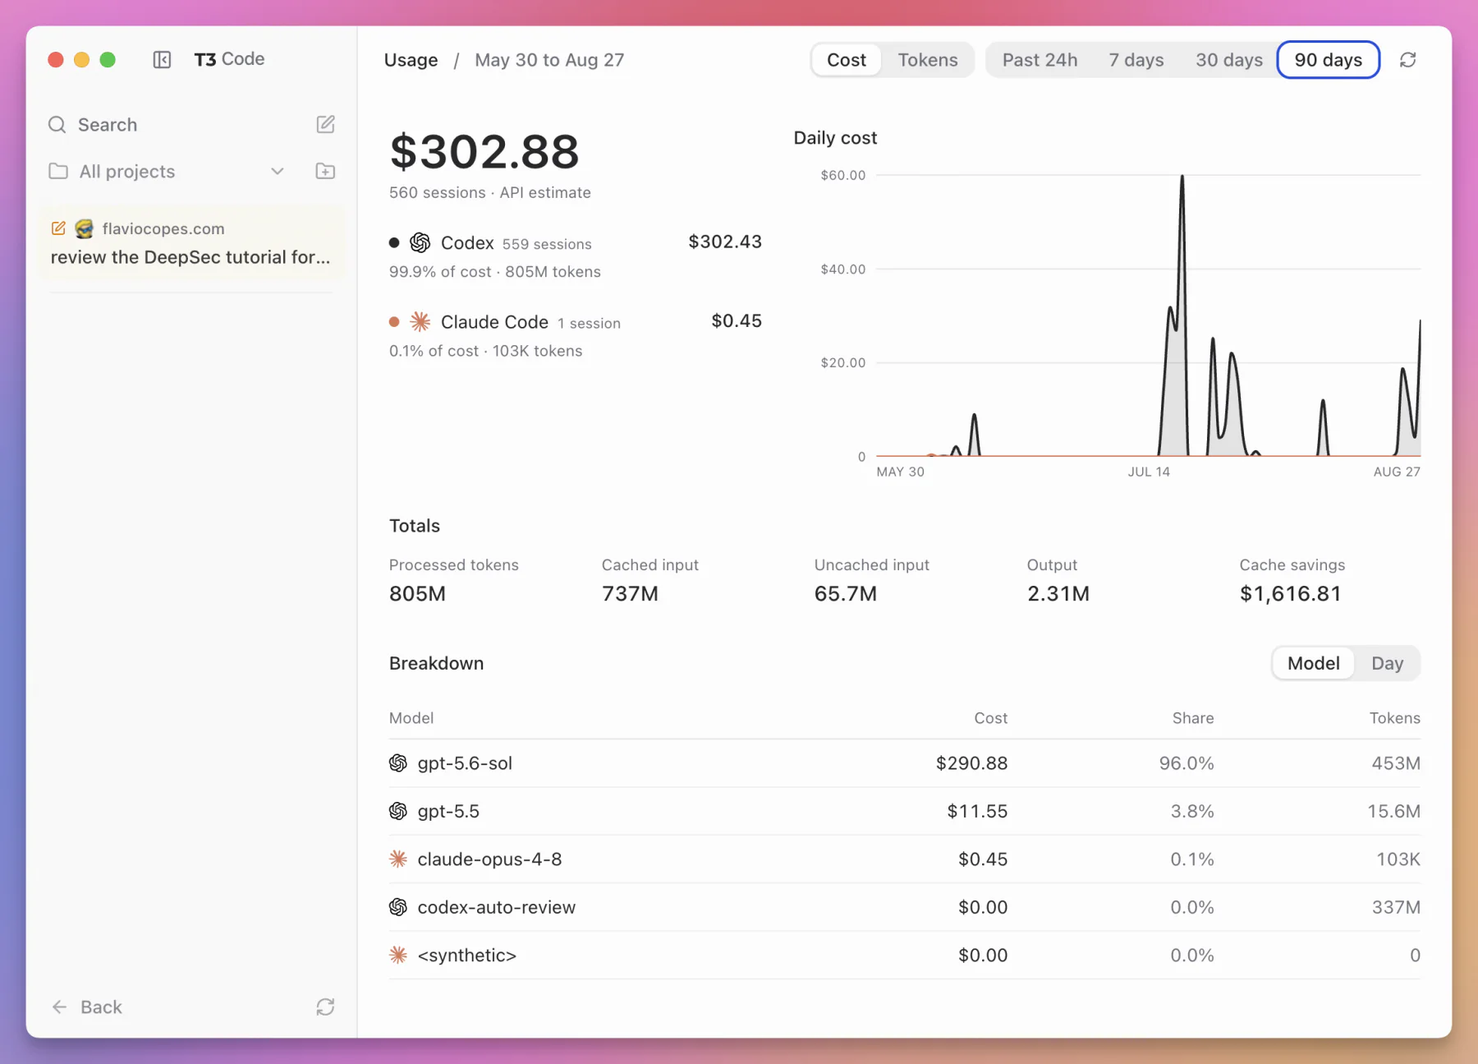The image size is (1478, 1064).
Task: Go Back from usage page
Action: coord(86,1006)
